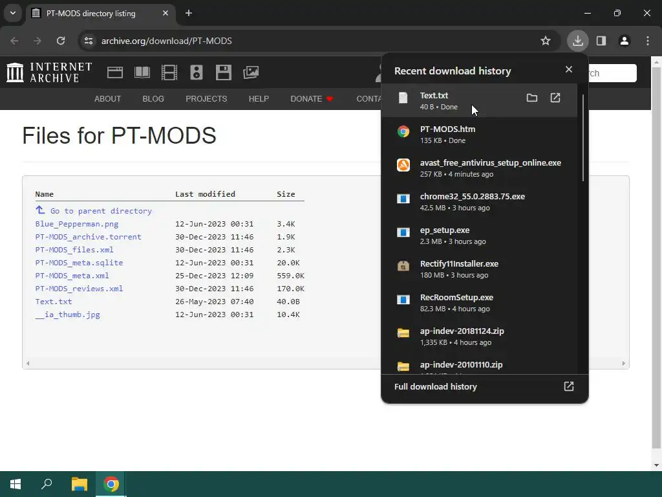Close the Recent download history popup

pos(569,69)
